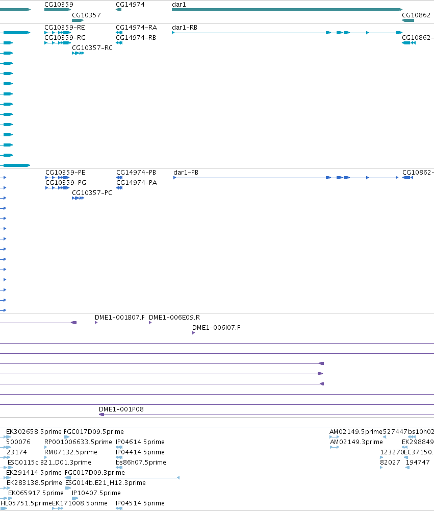
Task: Click protein CG10359-PE label
Action: [65, 173]
